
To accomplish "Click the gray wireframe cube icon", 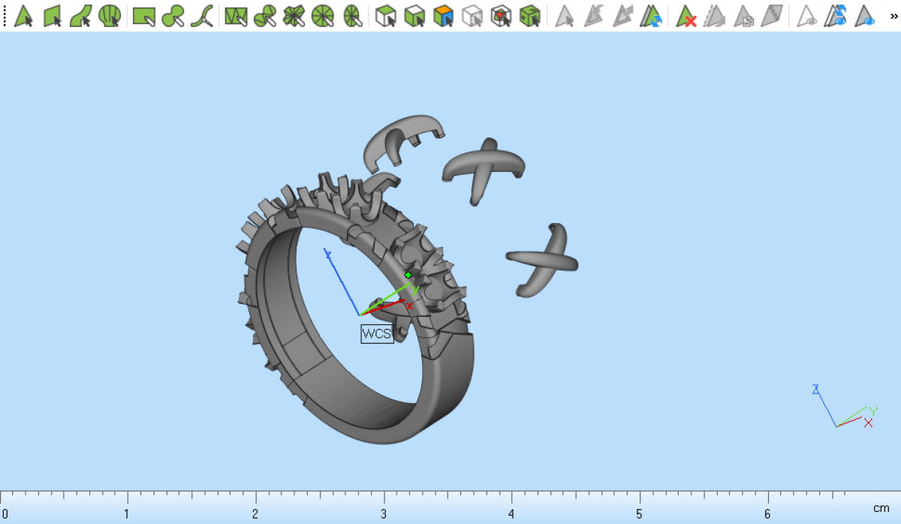I will click(x=472, y=16).
